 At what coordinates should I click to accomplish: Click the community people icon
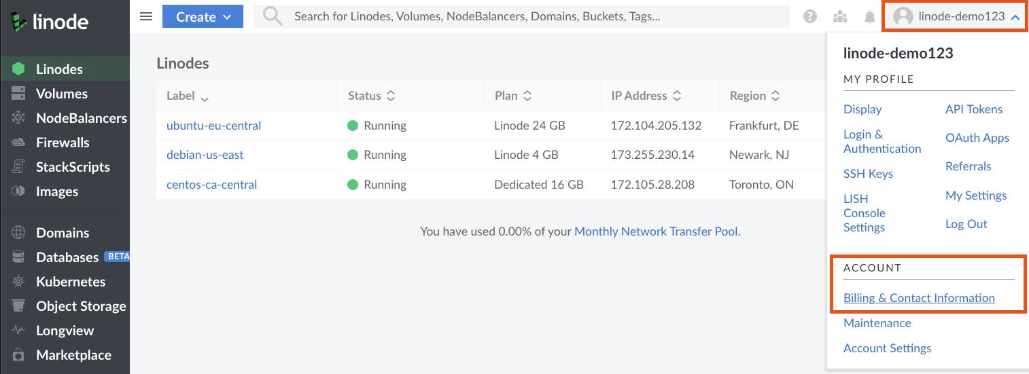click(840, 17)
